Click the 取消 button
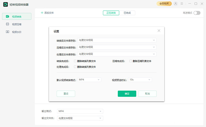This screenshot has width=206, height=127. point(147,94)
